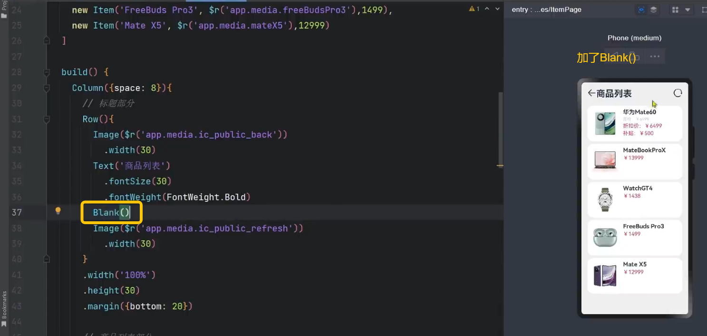Click the multi-device profile grid icon
This screenshot has width=707, height=336.
pos(675,10)
